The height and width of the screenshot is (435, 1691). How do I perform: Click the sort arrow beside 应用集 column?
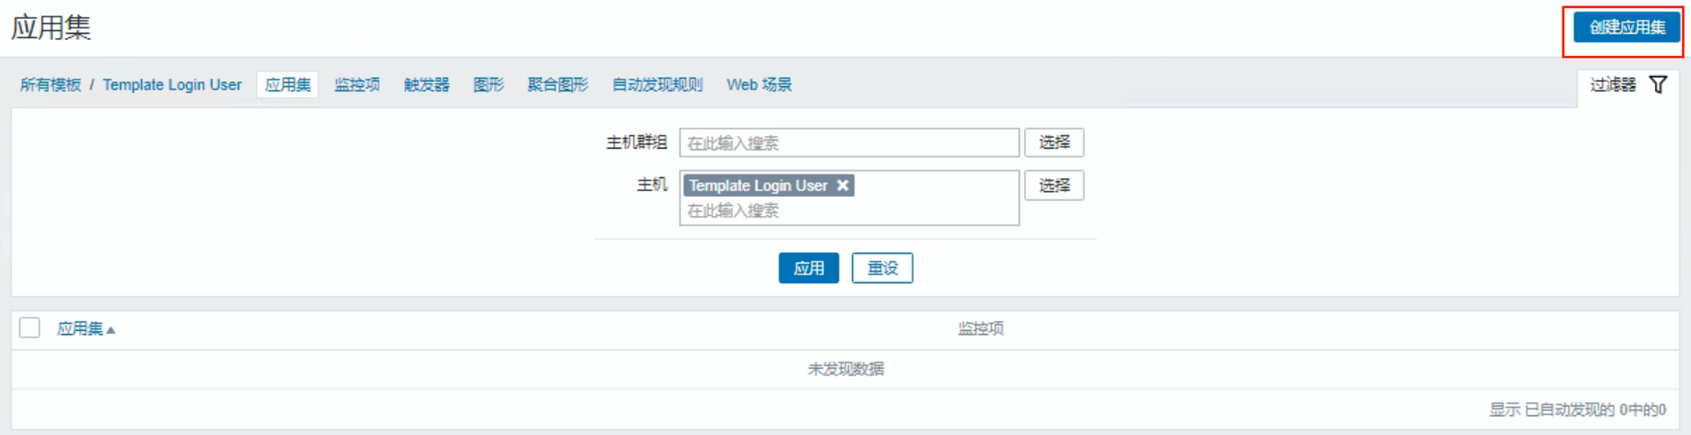(110, 330)
